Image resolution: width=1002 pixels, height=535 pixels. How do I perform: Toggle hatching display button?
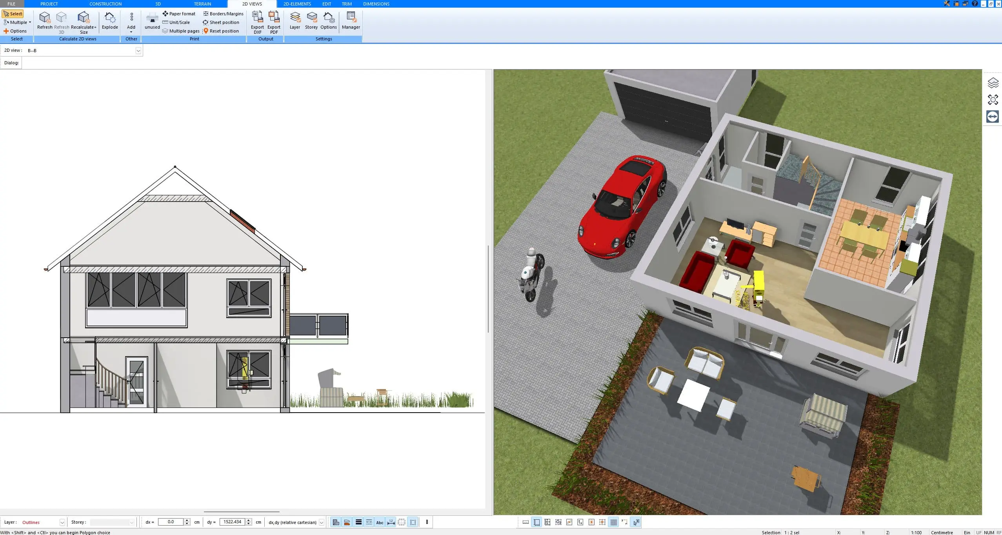coord(336,522)
